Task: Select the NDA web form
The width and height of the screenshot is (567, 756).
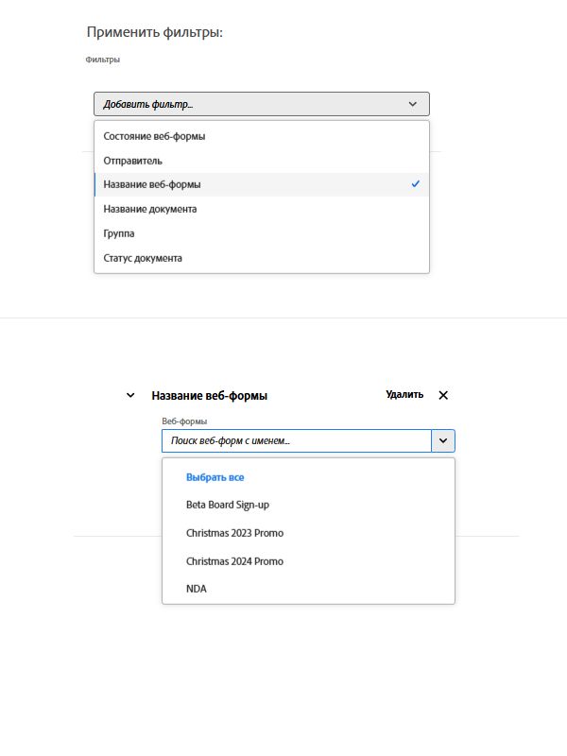Action: (x=197, y=589)
